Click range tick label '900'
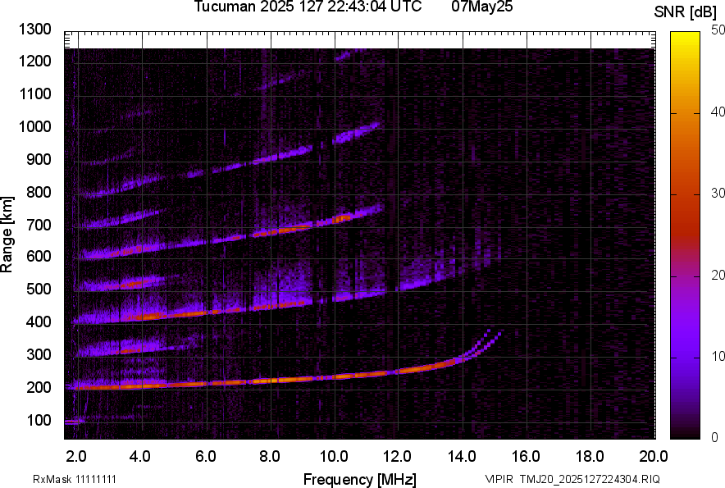The image size is (725, 488). pos(39,159)
